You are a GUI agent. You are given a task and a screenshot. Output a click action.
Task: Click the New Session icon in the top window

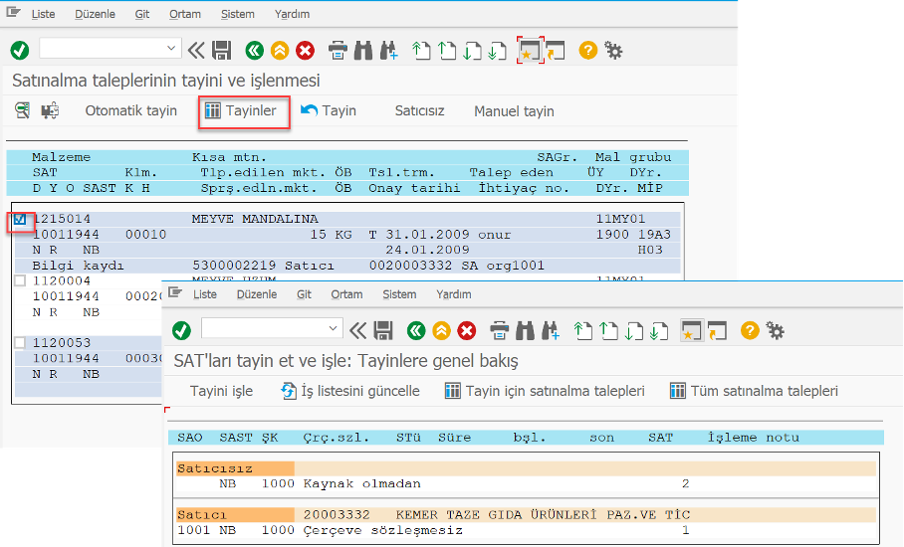click(x=530, y=51)
